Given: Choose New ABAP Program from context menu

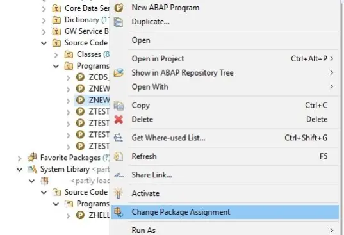Looking at the screenshot, I should pos(225,8).
